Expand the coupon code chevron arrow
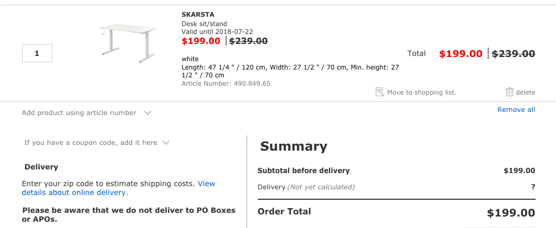 click(x=166, y=143)
